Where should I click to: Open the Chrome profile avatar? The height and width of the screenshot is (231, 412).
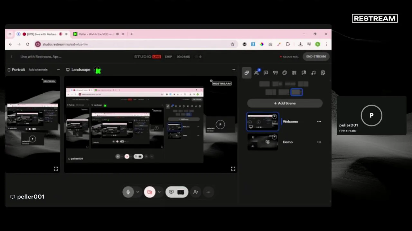[318, 44]
